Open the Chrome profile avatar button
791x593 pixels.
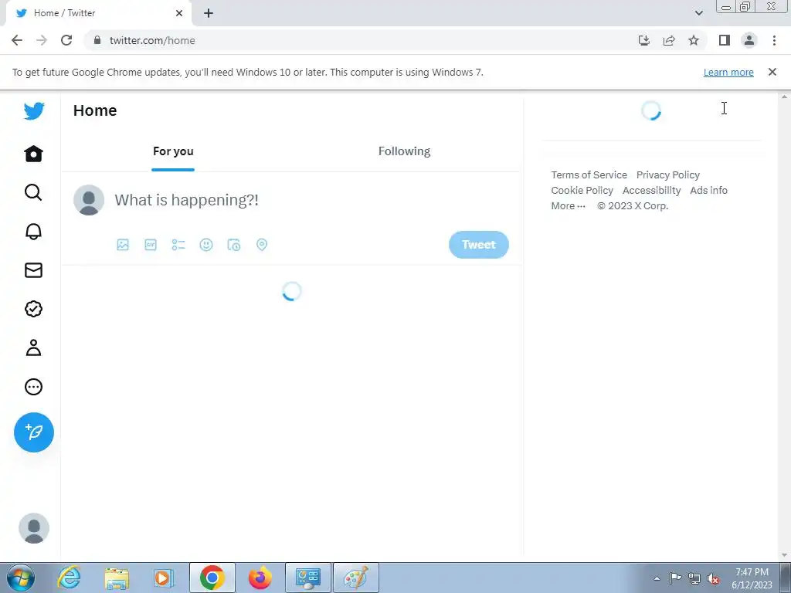[749, 40]
